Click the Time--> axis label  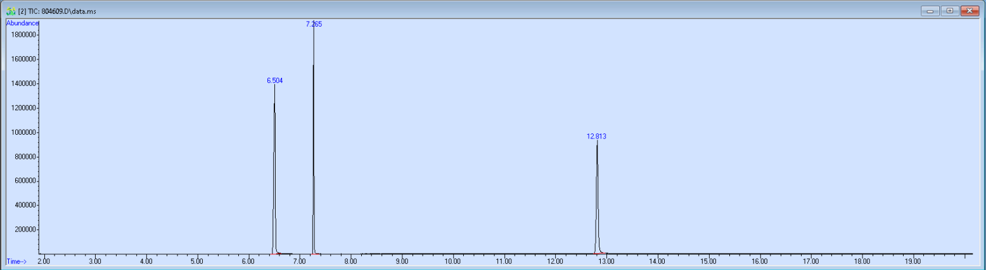point(16,261)
